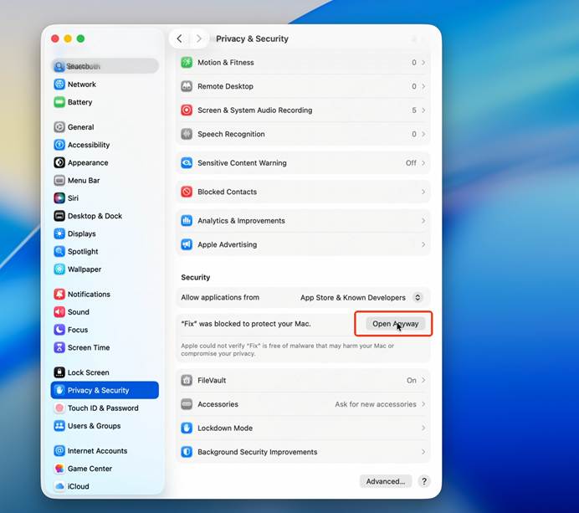Viewport: 579px width, 513px height.
Task: Click the Network icon in sidebar
Action: pyautogui.click(x=59, y=85)
